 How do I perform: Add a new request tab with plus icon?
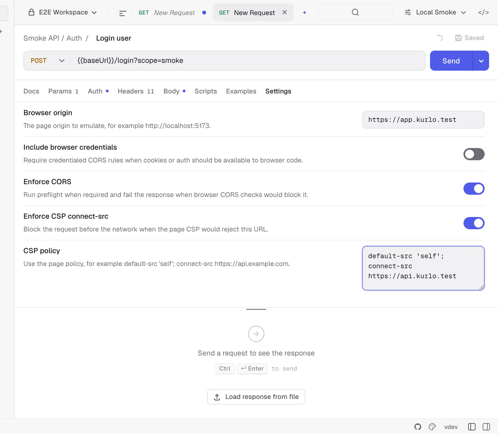304,13
